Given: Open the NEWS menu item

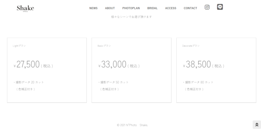Looking at the screenshot, I should pyautogui.click(x=93, y=8).
